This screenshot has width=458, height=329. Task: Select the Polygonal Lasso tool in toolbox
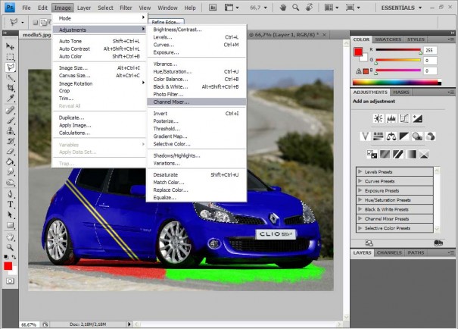coord(11,67)
